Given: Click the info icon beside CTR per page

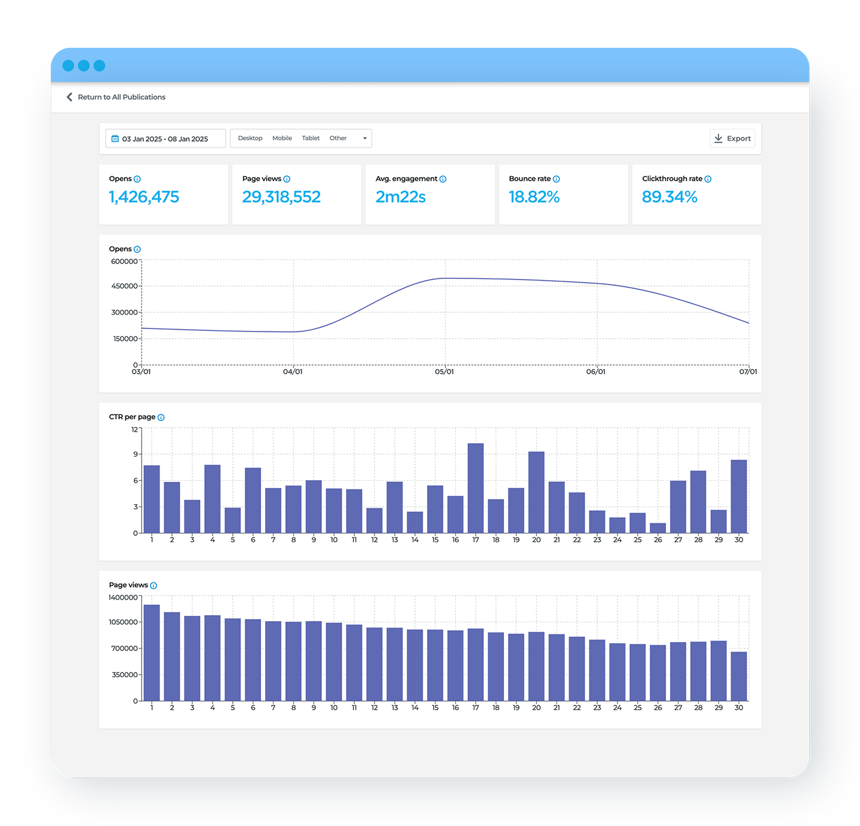Looking at the screenshot, I should pos(161,417).
